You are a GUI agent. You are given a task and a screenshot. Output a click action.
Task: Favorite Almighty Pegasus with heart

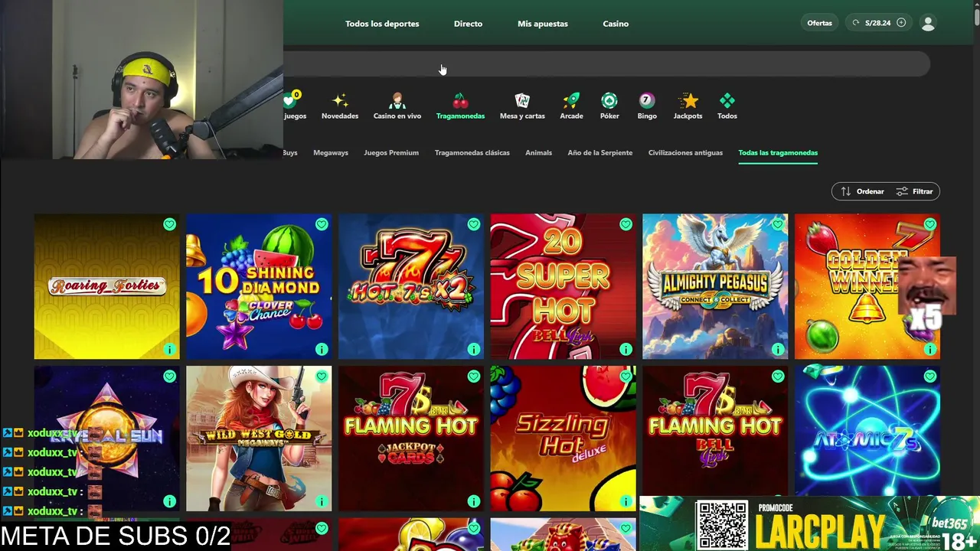778,224
